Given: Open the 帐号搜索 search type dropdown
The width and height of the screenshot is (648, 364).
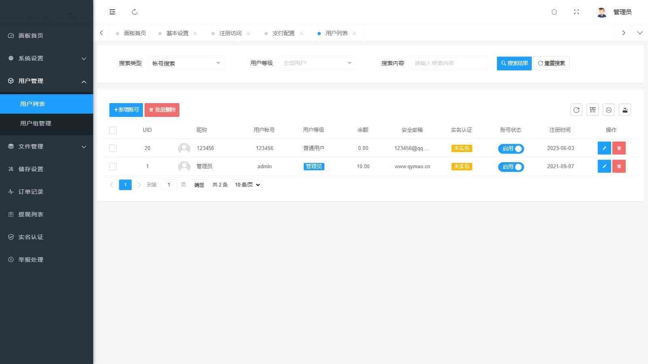Looking at the screenshot, I should (186, 63).
